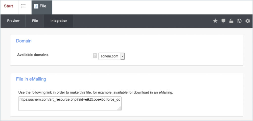Screen dimensions: 253x121
Task: Click the globe icon in toolbar
Action: [239, 21]
